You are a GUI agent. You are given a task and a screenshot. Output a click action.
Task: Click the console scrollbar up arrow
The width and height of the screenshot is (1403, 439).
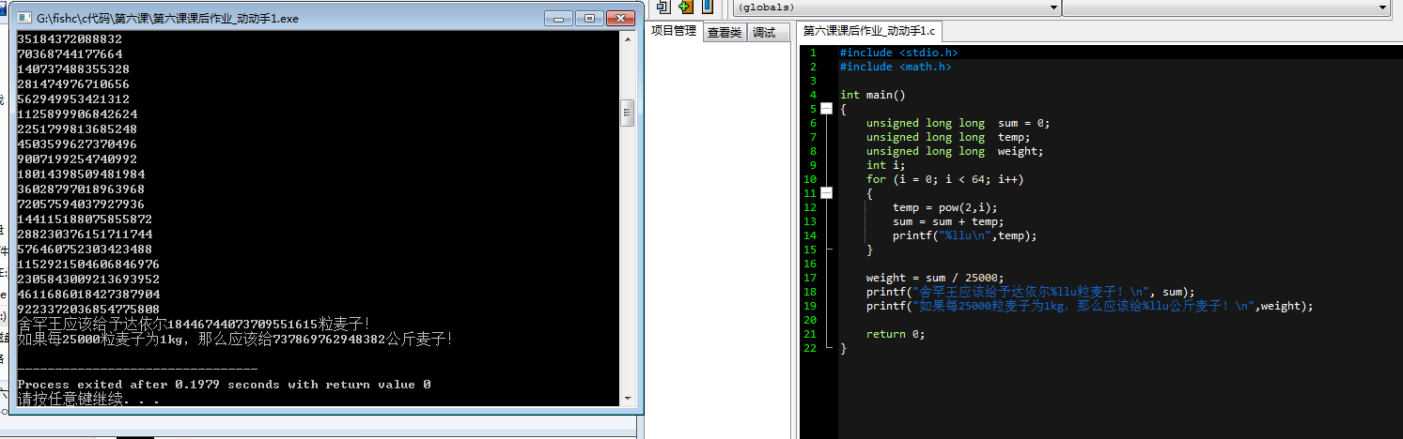pyautogui.click(x=628, y=39)
